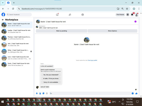Open Thomas conversation in the list
Image resolution: width=142 pixels, height=106 pixels.
(x=17, y=38)
